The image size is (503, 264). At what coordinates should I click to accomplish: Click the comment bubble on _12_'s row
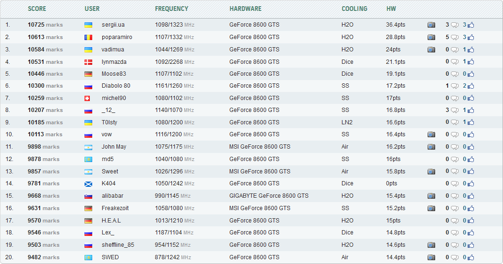click(x=455, y=111)
